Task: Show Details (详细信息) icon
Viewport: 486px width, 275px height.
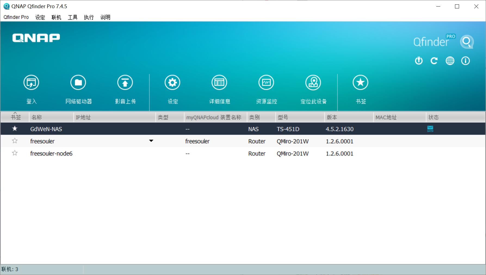Action: point(219,82)
